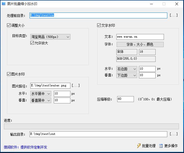Image resolution: width=184 pixels, height=153 pixels.
Task: Click the 文本 field www.werun.cn
Action: tap(140, 37)
